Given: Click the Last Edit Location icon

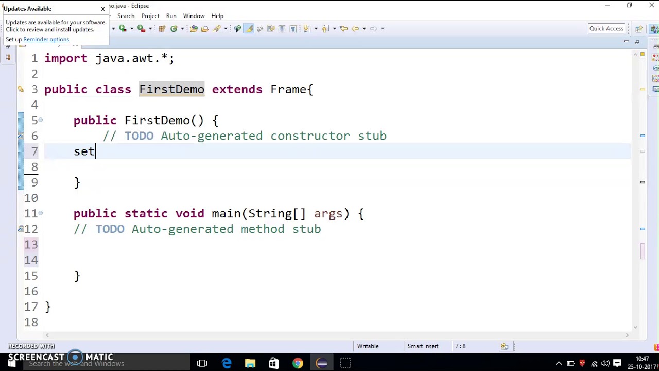Looking at the screenshot, I should [x=344, y=28].
